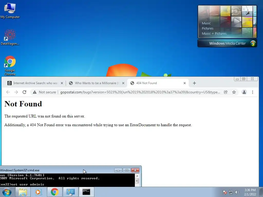Click the cmd.exe taskbar icon
Viewport: 263px width, 197px height.
click(86, 192)
